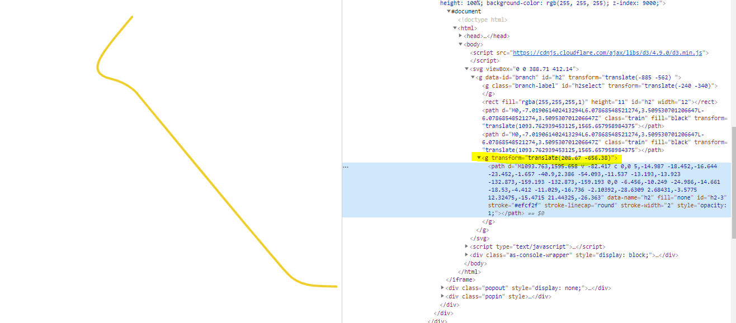Click the width="12" attribute on rect
The height and width of the screenshot is (323, 736).
[x=675, y=102]
